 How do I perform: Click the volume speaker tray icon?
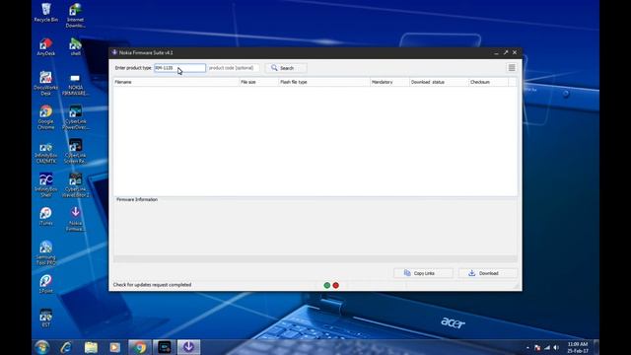(556, 348)
